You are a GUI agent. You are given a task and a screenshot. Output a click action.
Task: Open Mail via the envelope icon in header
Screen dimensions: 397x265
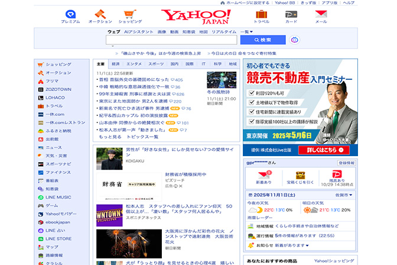point(321,14)
